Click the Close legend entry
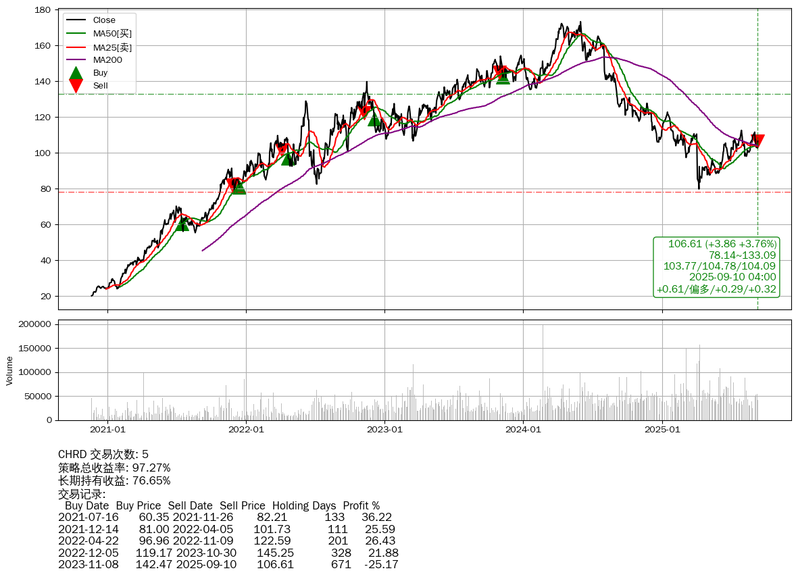The width and height of the screenshot is (798, 577). 104,20
